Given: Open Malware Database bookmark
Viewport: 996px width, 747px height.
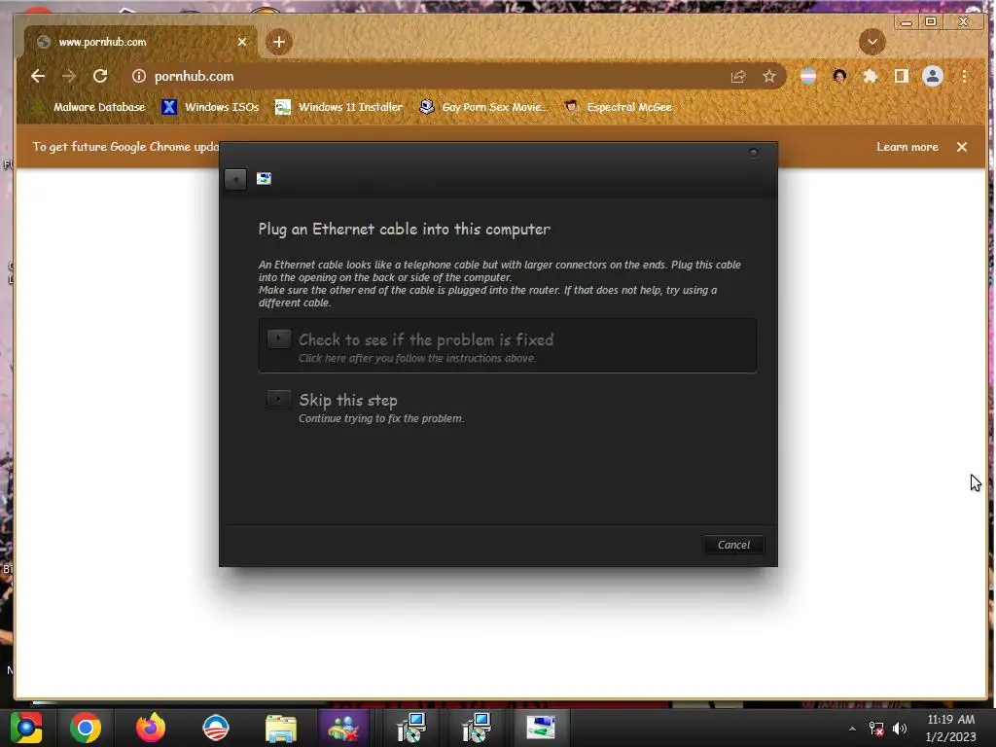Looking at the screenshot, I should (90, 107).
